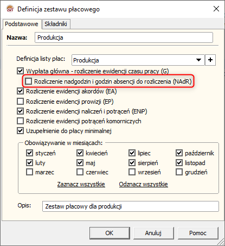Enable Rozliczenie ewidencji potrąceń komorniczych

pos(20,121)
